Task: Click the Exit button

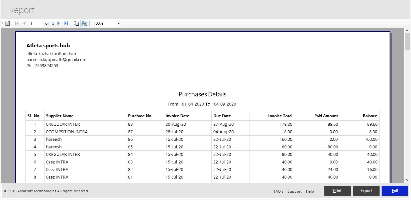Action: click(x=395, y=191)
